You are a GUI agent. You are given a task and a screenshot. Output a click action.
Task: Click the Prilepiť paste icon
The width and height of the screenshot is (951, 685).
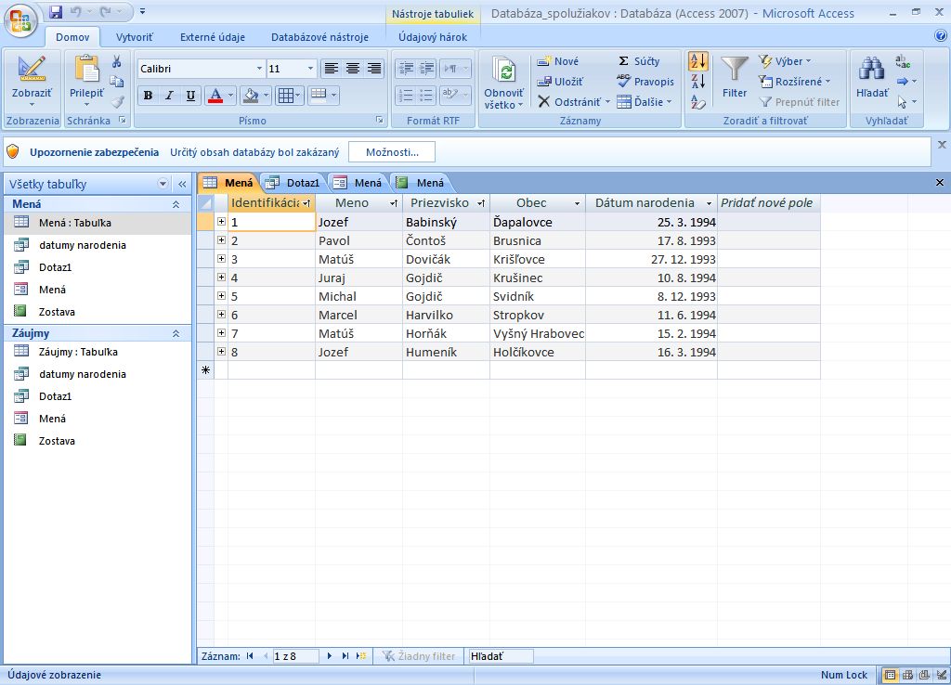(x=86, y=69)
